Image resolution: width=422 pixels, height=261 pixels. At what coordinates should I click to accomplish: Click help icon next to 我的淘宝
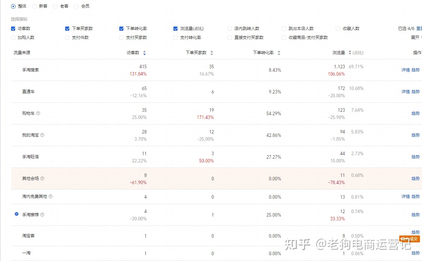point(42,135)
